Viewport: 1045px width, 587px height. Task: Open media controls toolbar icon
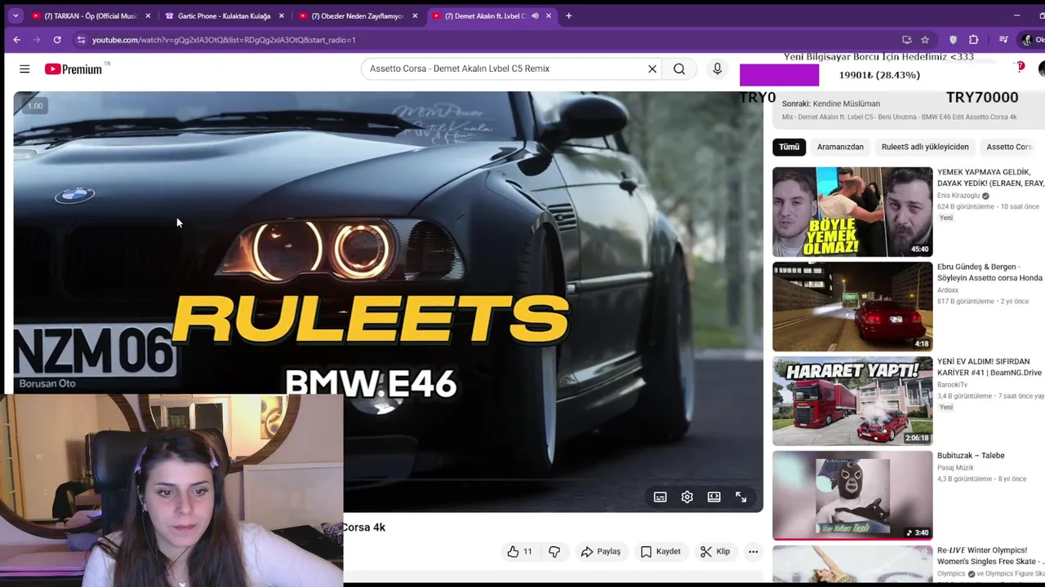coord(1003,39)
